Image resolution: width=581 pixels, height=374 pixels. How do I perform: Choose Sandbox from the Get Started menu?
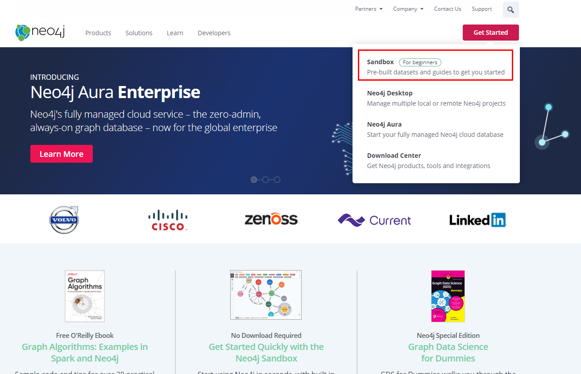(435, 67)
